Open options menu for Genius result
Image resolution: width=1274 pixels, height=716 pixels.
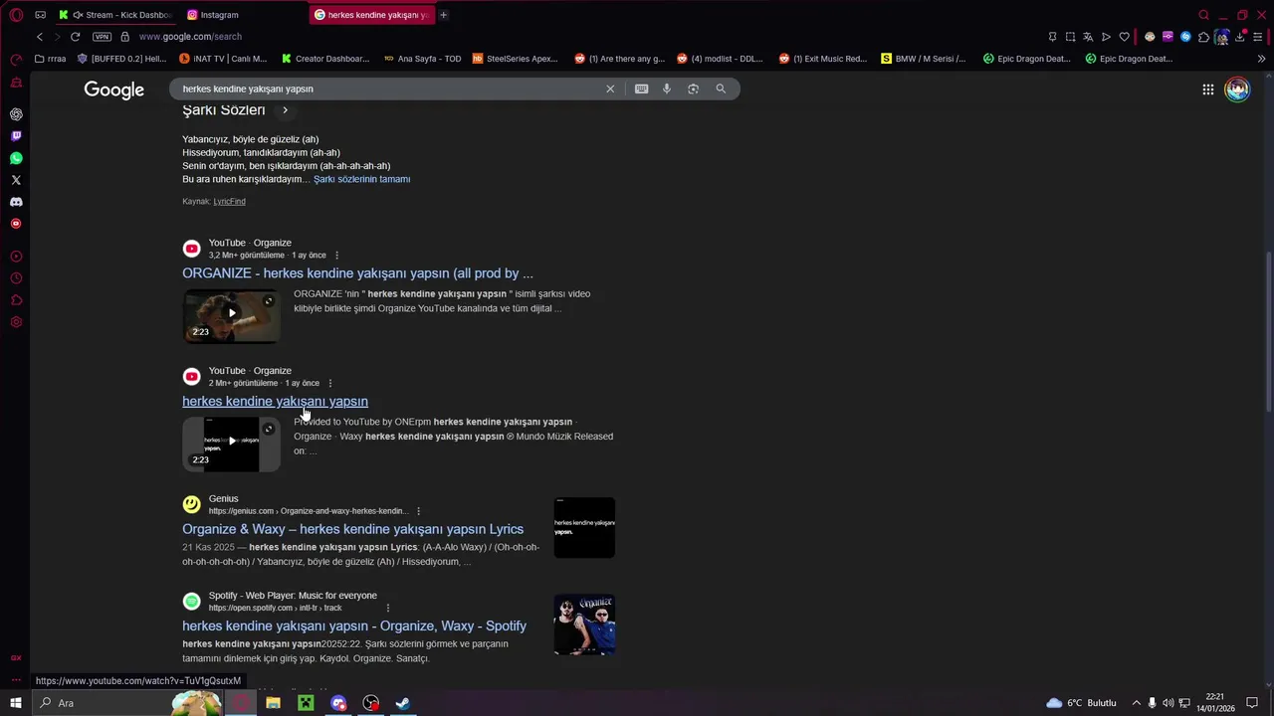418,511
